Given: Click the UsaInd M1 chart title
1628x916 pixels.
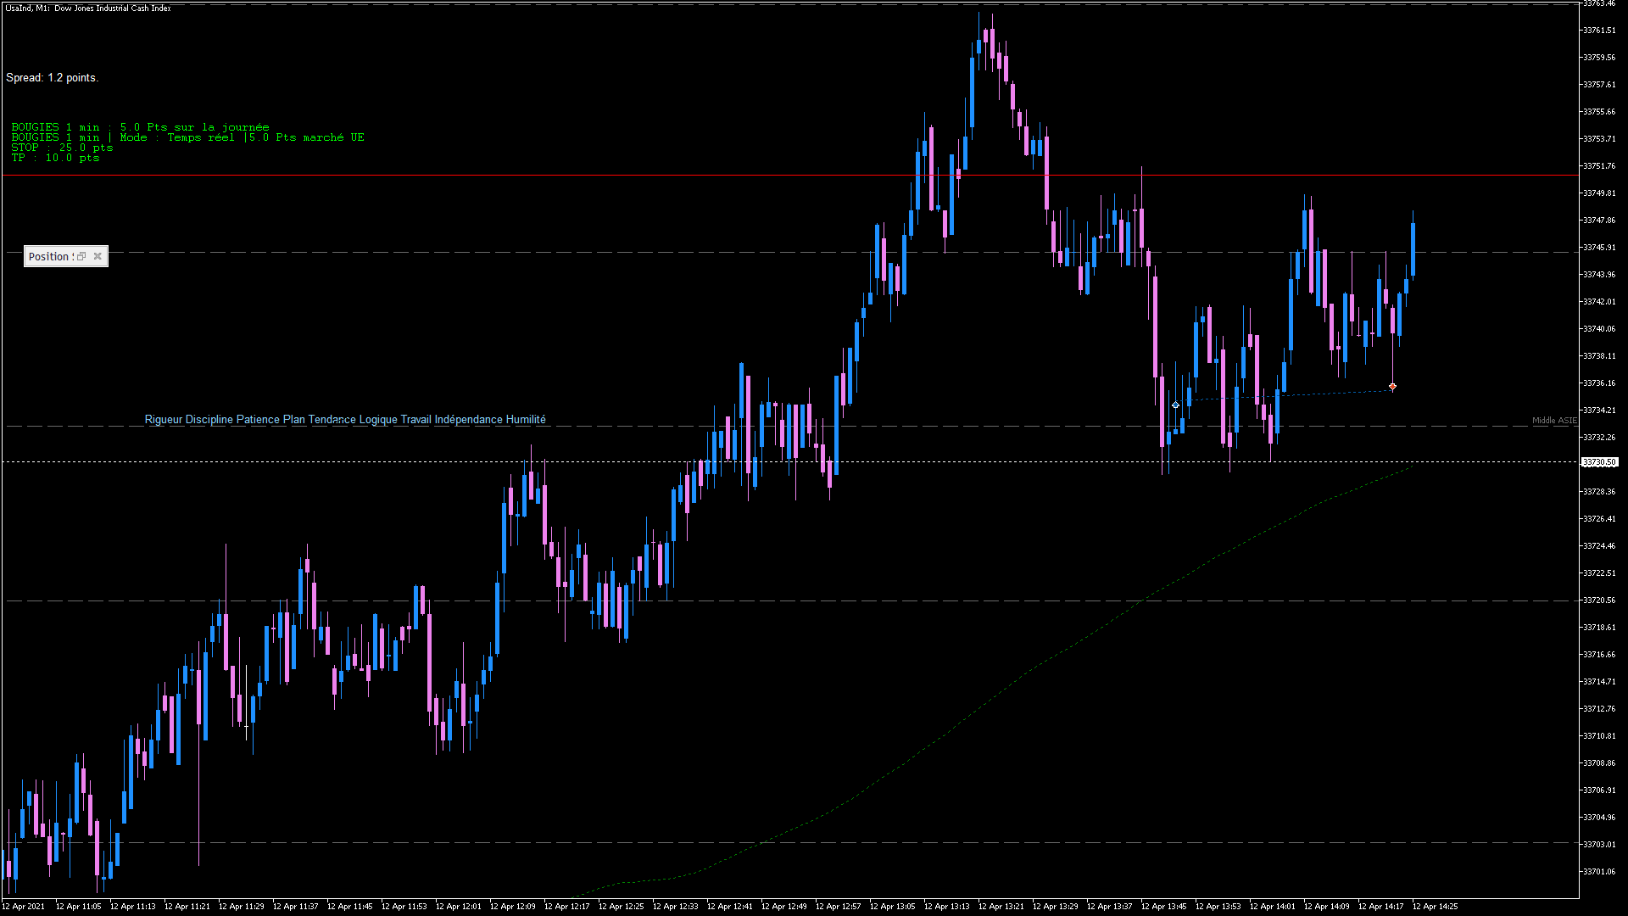Looking at the screenshot, I should click(88, 8).
